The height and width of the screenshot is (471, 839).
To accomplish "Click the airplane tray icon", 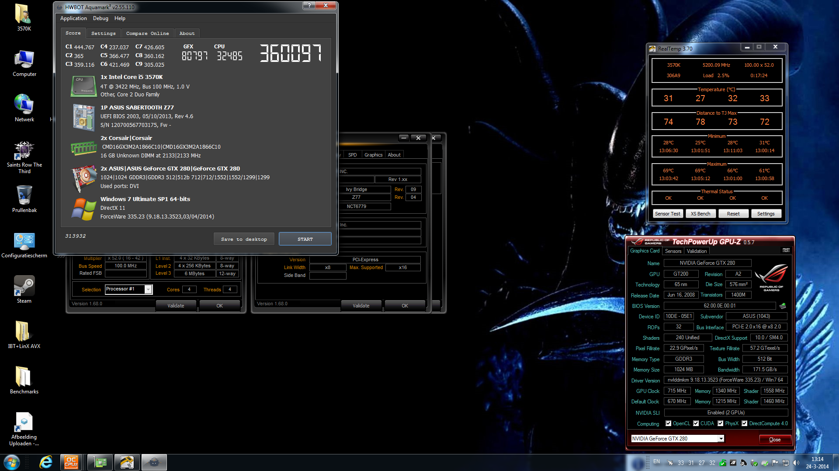I will (670, 463).
